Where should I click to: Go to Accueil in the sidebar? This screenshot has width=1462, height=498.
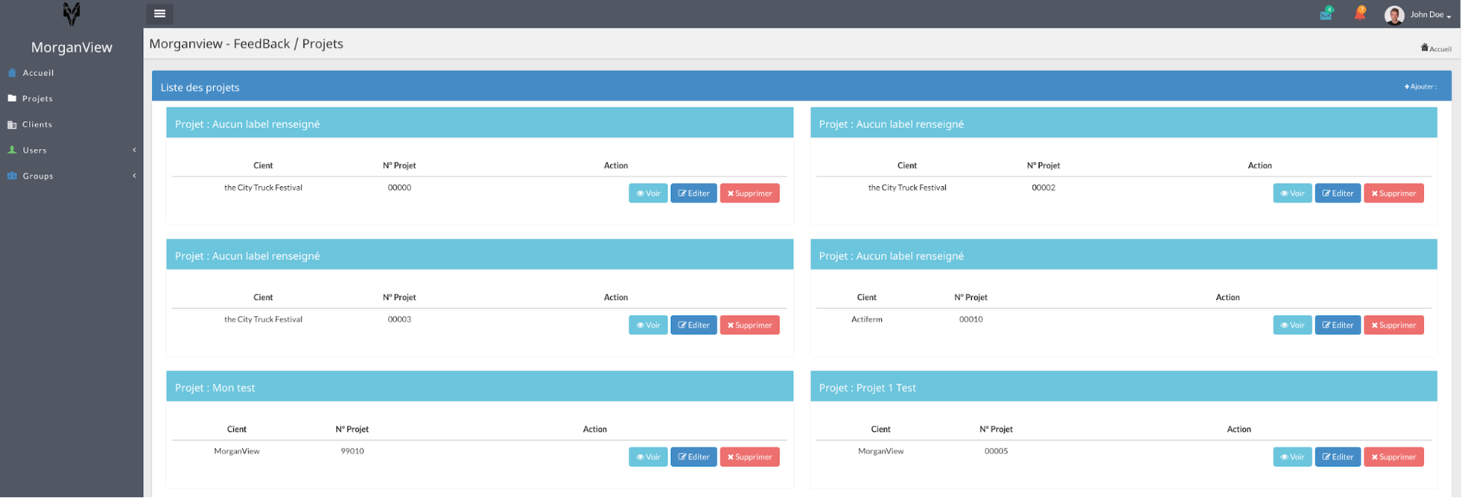coord(38,73)
